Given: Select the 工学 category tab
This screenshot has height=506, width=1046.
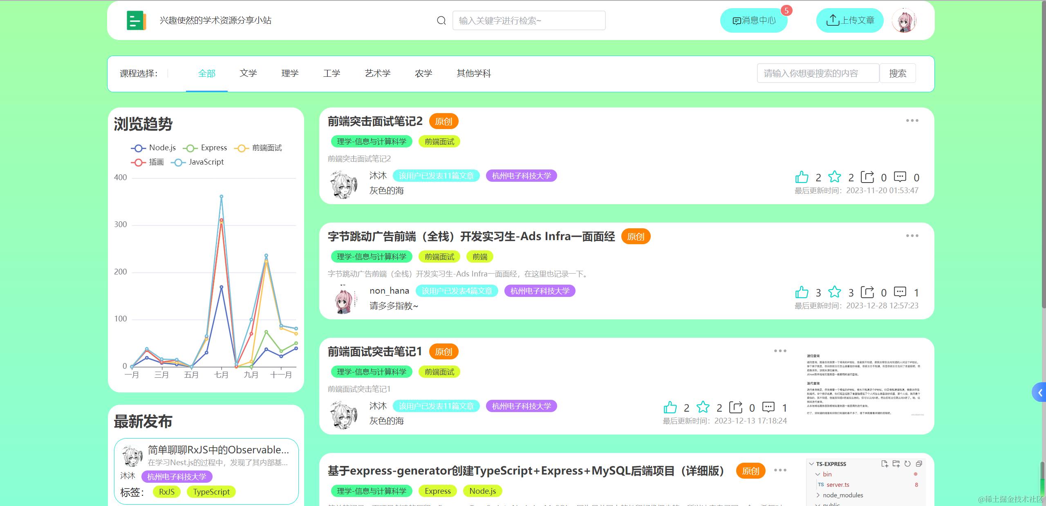Looking at the screenshot, I should point(331,73).
